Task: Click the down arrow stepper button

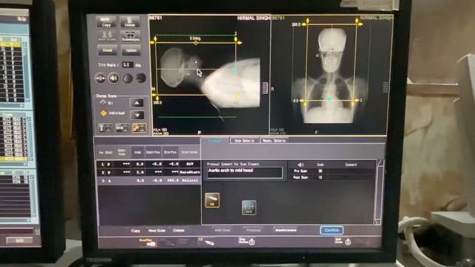Action: pos(137,115)
